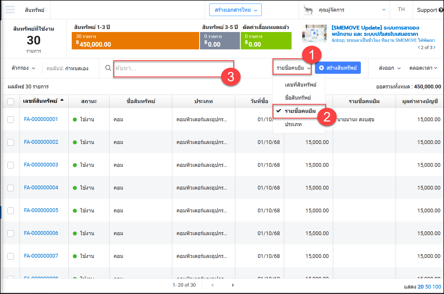Click the สร้างสินทรัพย์ button

tap(338, 68)
